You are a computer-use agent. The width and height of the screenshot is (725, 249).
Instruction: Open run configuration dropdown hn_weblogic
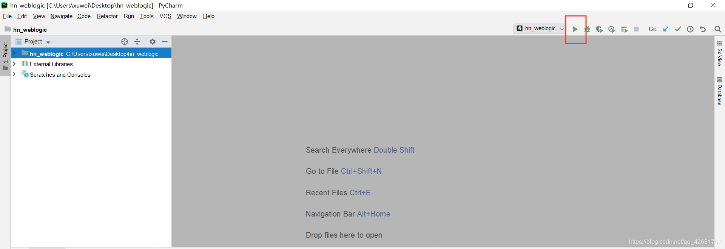tap(540, 29)
